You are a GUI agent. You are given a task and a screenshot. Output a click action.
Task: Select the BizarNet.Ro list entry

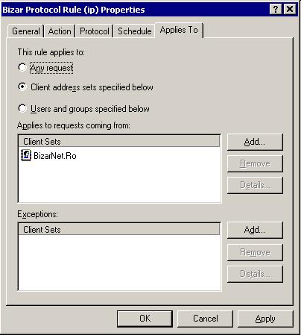tap(49, 156)
